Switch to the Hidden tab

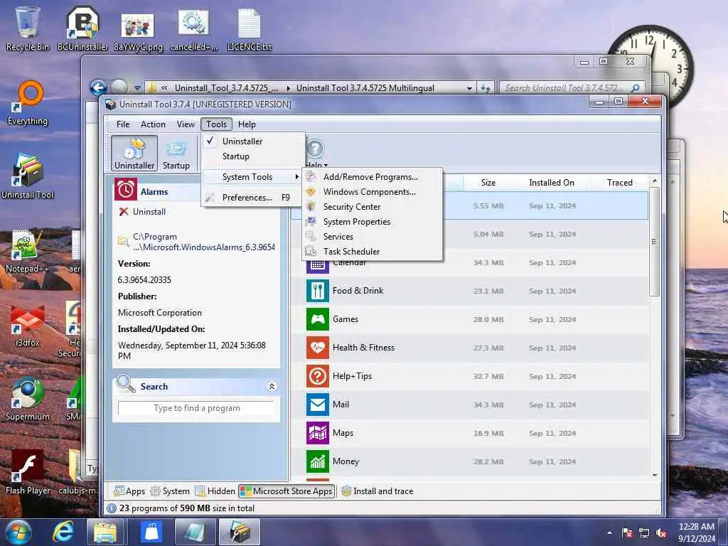[215, 491]
